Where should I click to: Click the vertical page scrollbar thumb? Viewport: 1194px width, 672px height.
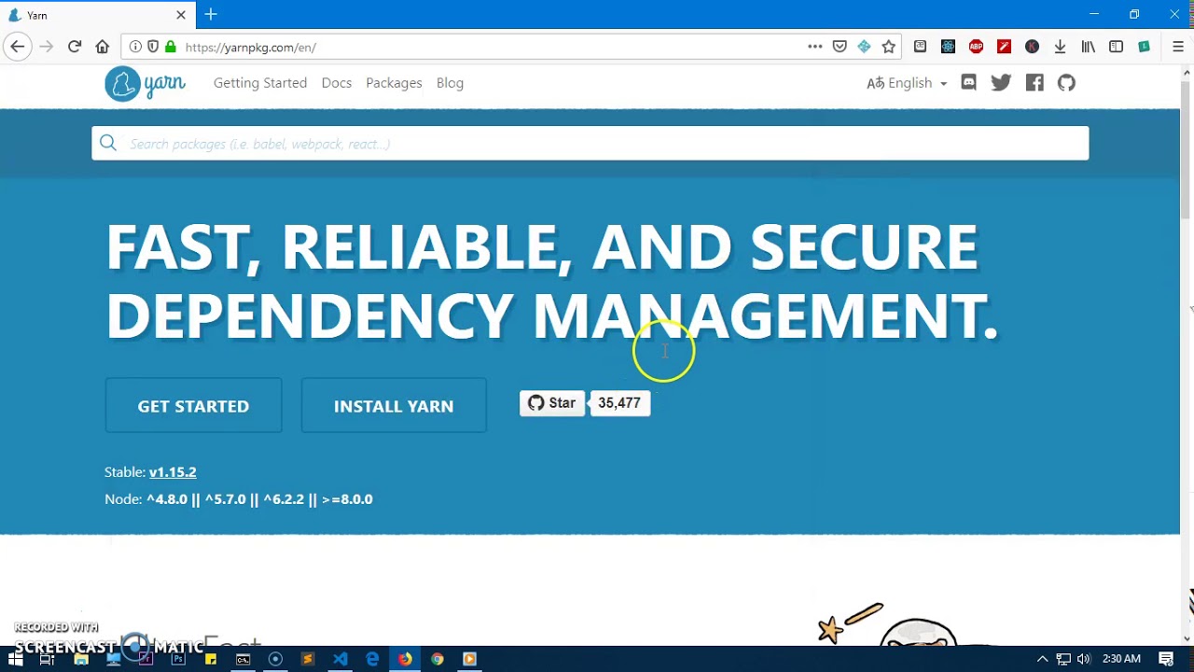(1187, 149)
